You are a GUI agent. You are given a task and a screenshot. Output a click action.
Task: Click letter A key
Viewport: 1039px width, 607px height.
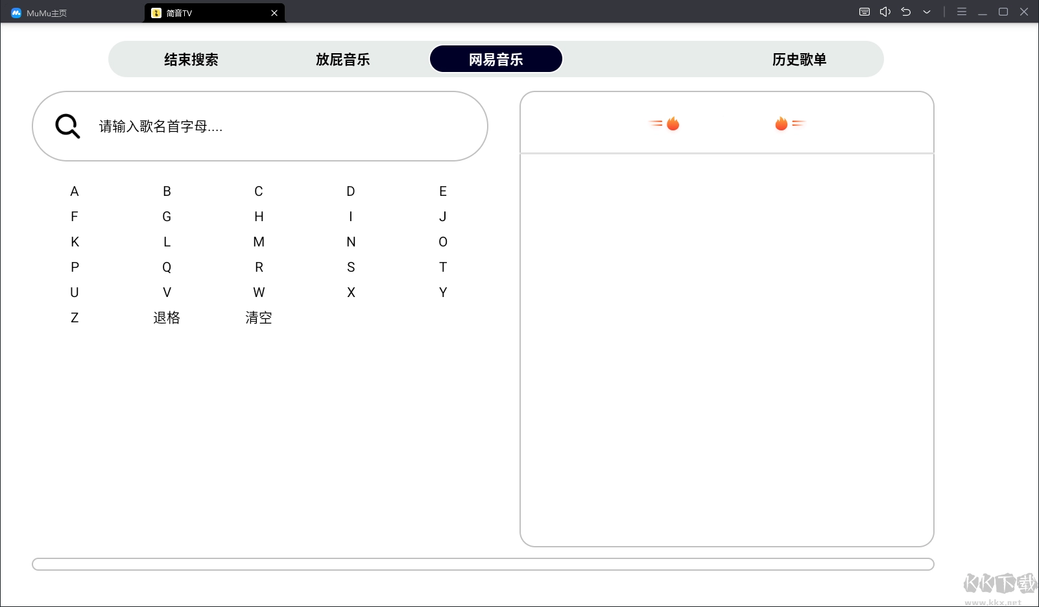[75, 191]
